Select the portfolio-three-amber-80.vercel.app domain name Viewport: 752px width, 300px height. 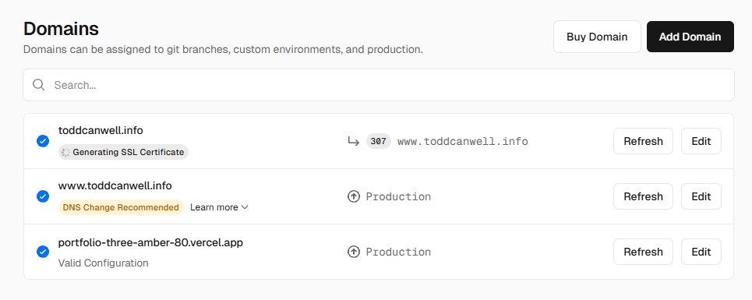(150, 242)
